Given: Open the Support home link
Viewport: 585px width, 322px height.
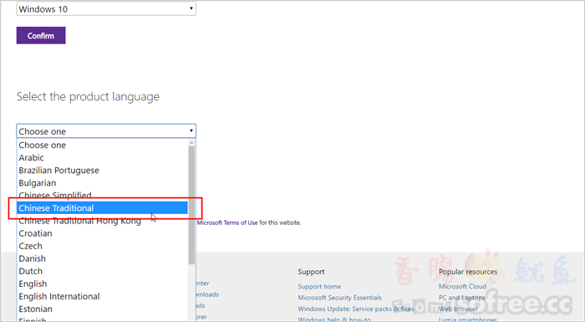Looking at the screenshot, I should pyautogui.click(x=319, y=287).
